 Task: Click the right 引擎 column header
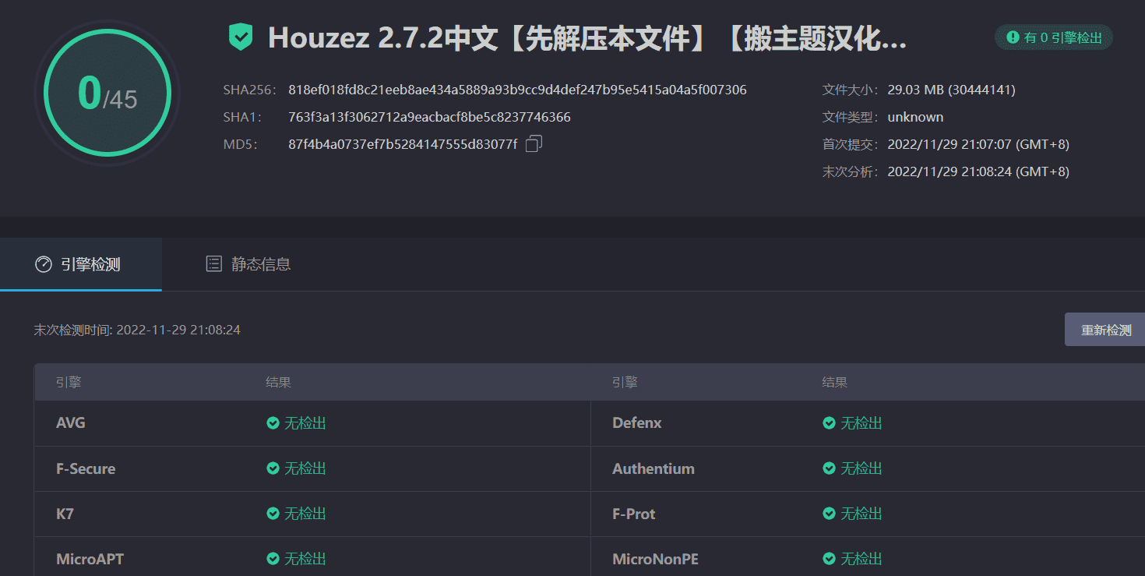625,383
